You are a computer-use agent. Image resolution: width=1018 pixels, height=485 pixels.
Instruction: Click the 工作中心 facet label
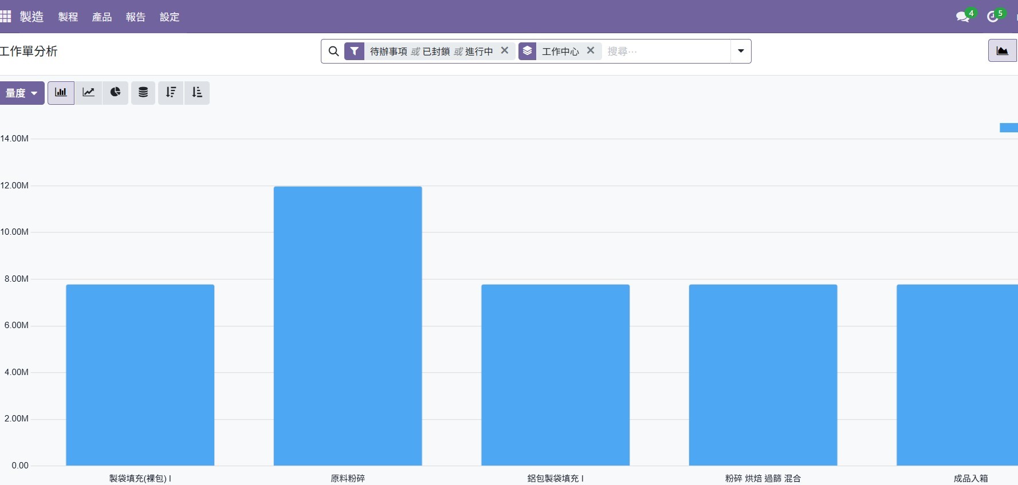point(560,52)
